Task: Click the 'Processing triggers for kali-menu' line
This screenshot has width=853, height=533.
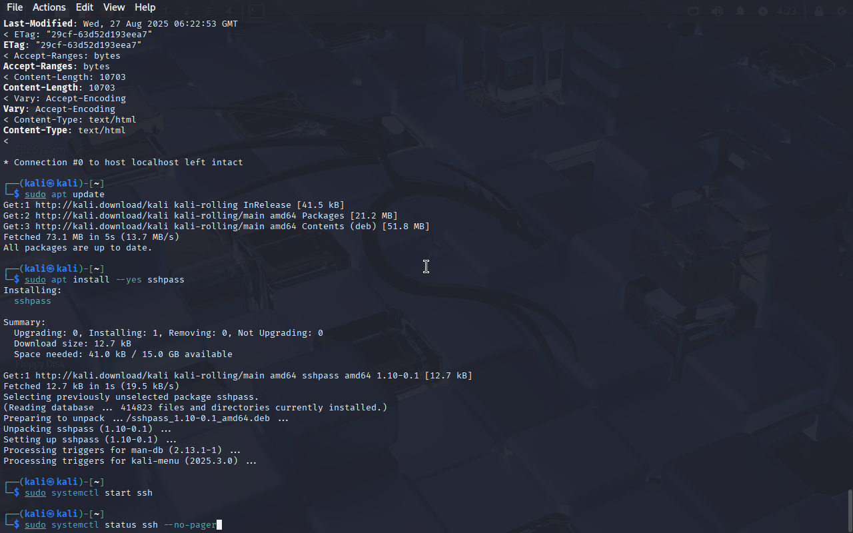Action: 130,461
